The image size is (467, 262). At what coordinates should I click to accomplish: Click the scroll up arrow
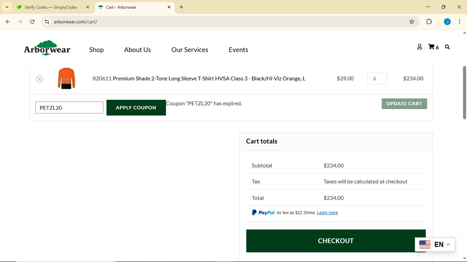pyautogui.click(x=465, y=33)
